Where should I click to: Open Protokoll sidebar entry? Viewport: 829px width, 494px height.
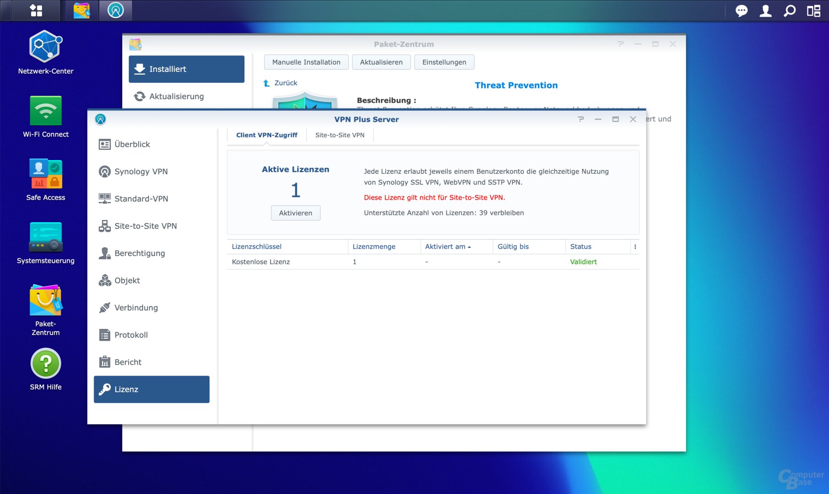(152, 335)
